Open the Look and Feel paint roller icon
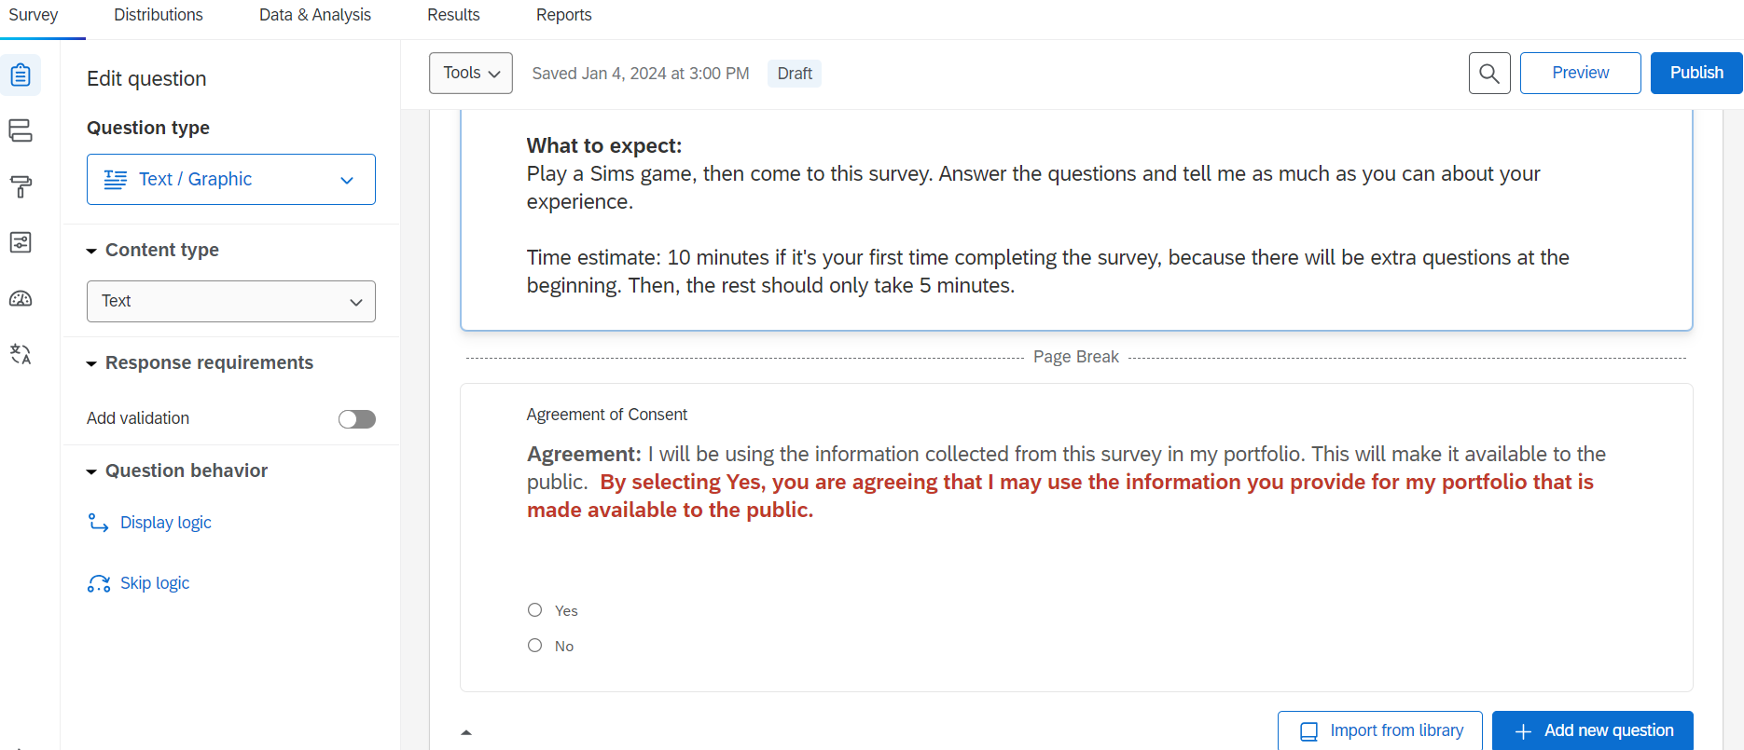 tap(21, 186)
